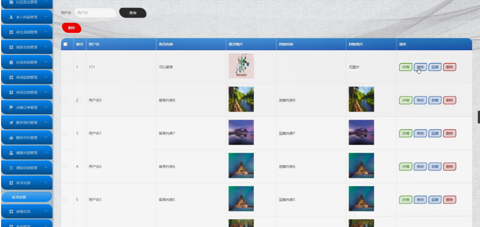The width and height of the screenshot is (480, 227).
Task: Open 详情 for row 用户名6
Action: [406, 167]
